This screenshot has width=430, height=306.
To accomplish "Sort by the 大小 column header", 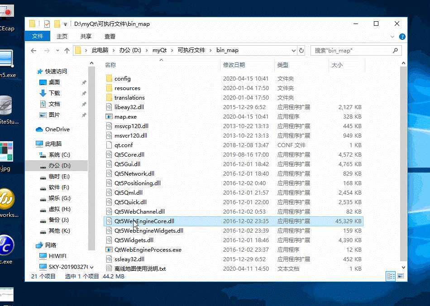I will pyautogui.click(x=337, y=65).
